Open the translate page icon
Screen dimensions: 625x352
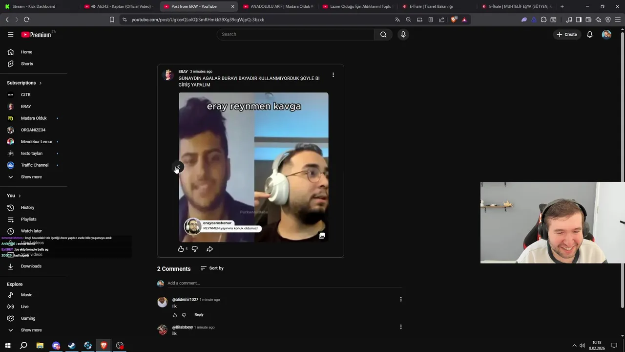[x=397, y=20]
